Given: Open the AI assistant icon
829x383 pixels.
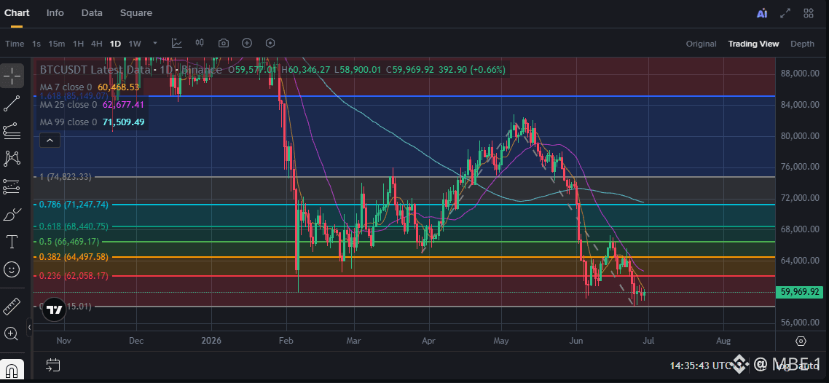Looking at the screenshot, I should [762, 14].
